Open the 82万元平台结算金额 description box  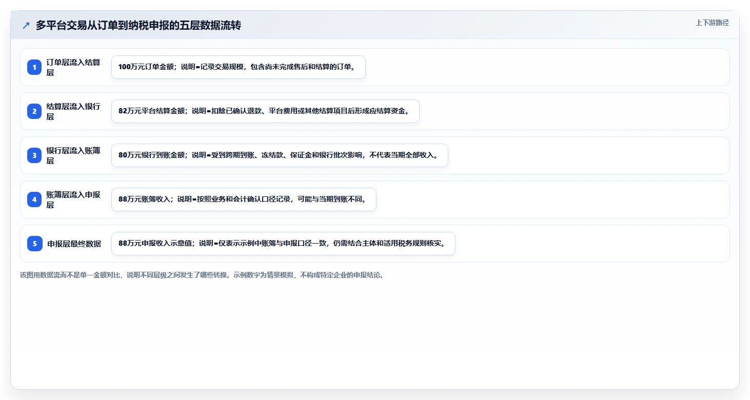(265, 111)
